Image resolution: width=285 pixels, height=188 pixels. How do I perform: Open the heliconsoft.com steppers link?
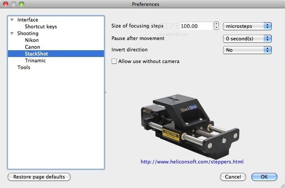pos(192,162)
